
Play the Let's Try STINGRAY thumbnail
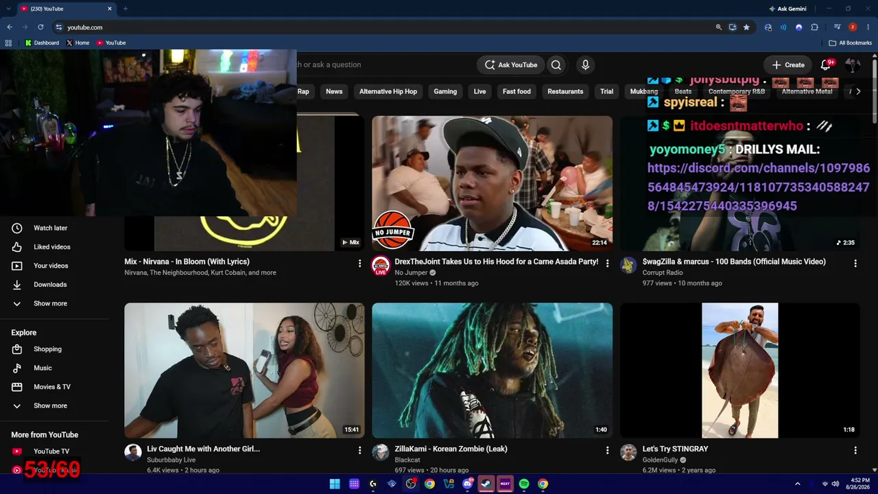pyautogui.click(x=740, y=370)
